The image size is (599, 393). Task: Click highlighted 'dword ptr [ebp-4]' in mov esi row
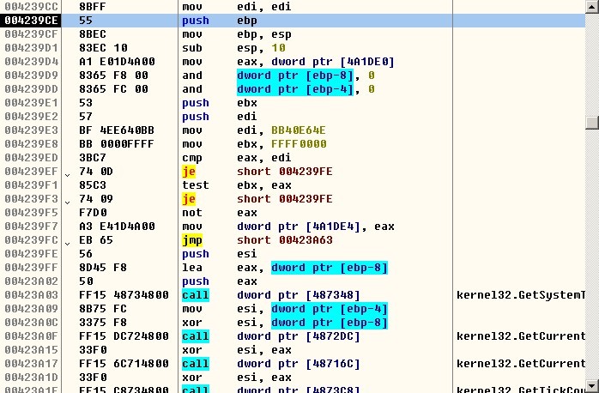pyautogui.click(x=330, y=309)
